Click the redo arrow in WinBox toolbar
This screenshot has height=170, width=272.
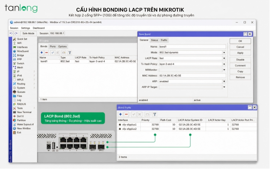click(16, 33)
